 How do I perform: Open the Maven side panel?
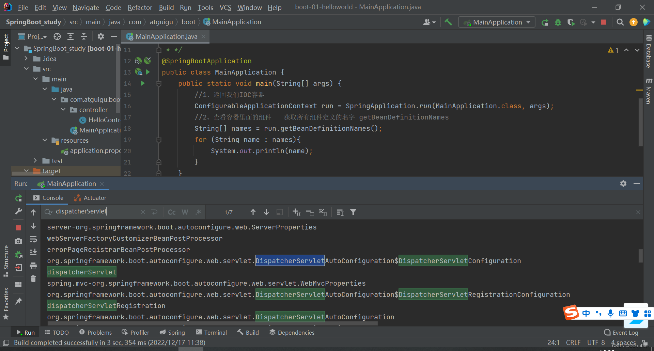[649, 91]
